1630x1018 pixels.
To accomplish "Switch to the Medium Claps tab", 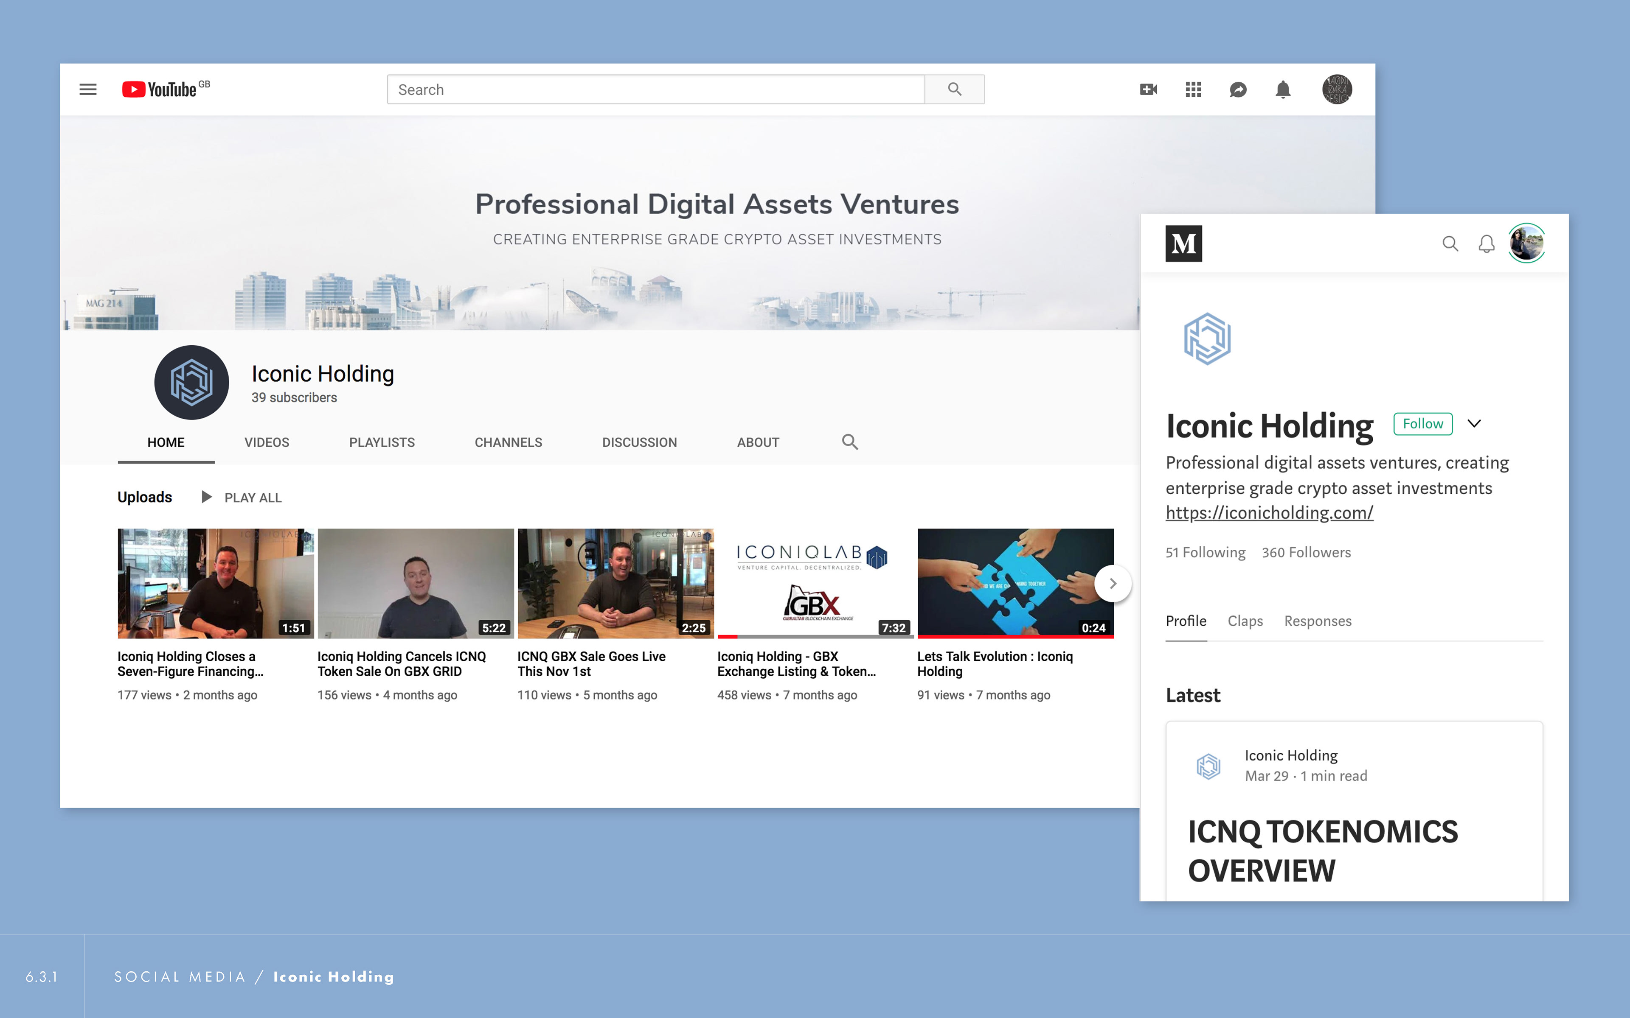I will click(1245, 621).
